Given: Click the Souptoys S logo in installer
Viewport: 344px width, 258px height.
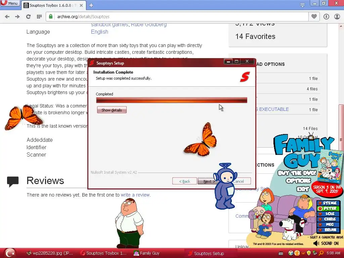Looking at the screenshot, I should tap(245, 77).
